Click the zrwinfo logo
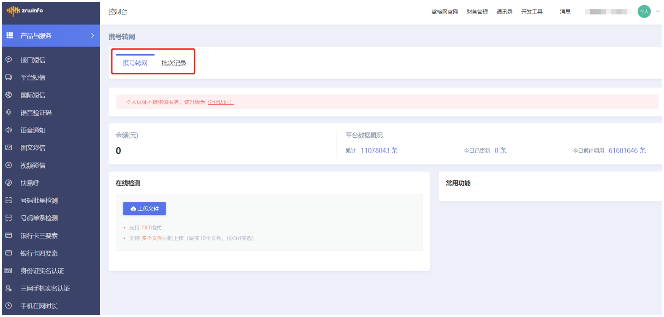Screen dimensions: 664x317 click(25, 10)
